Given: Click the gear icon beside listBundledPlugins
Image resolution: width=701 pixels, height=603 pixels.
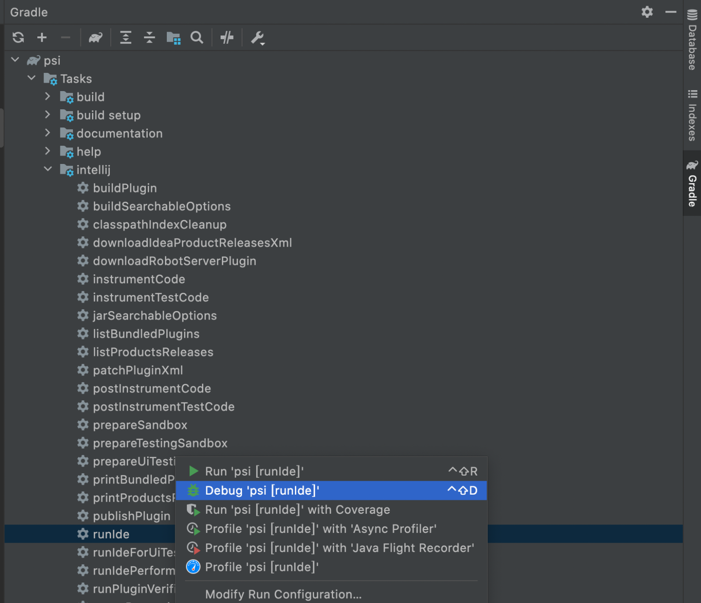Looking at the screenshot, I should pyautogui.click(x=83, y=333).
